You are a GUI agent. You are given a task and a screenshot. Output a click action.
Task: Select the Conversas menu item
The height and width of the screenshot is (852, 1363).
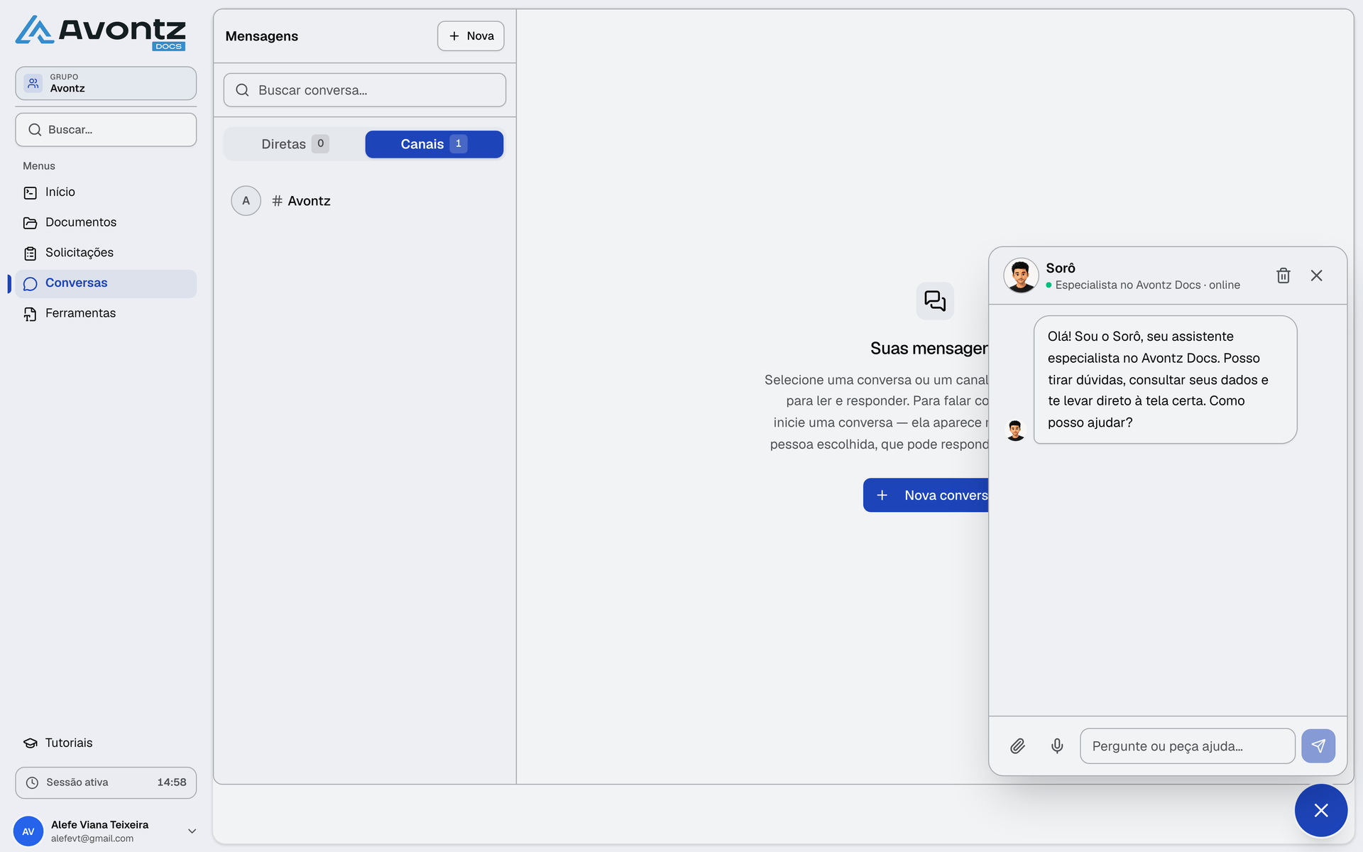[x=106, y=283]
